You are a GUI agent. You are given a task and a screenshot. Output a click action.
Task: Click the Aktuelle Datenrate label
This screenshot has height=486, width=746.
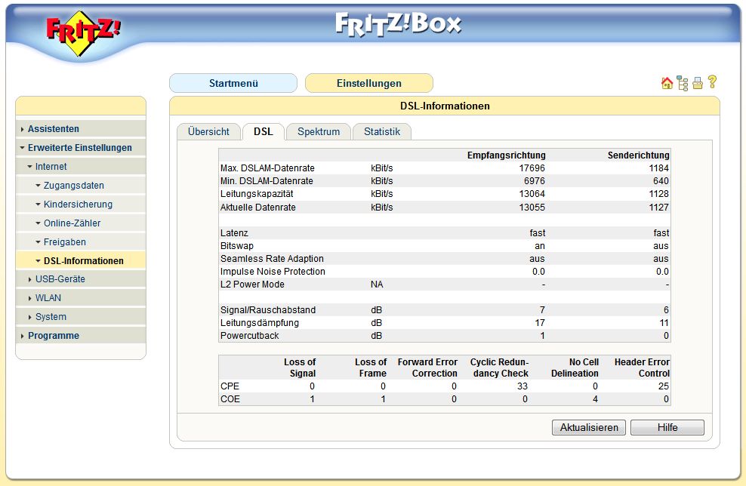[258, 208]
